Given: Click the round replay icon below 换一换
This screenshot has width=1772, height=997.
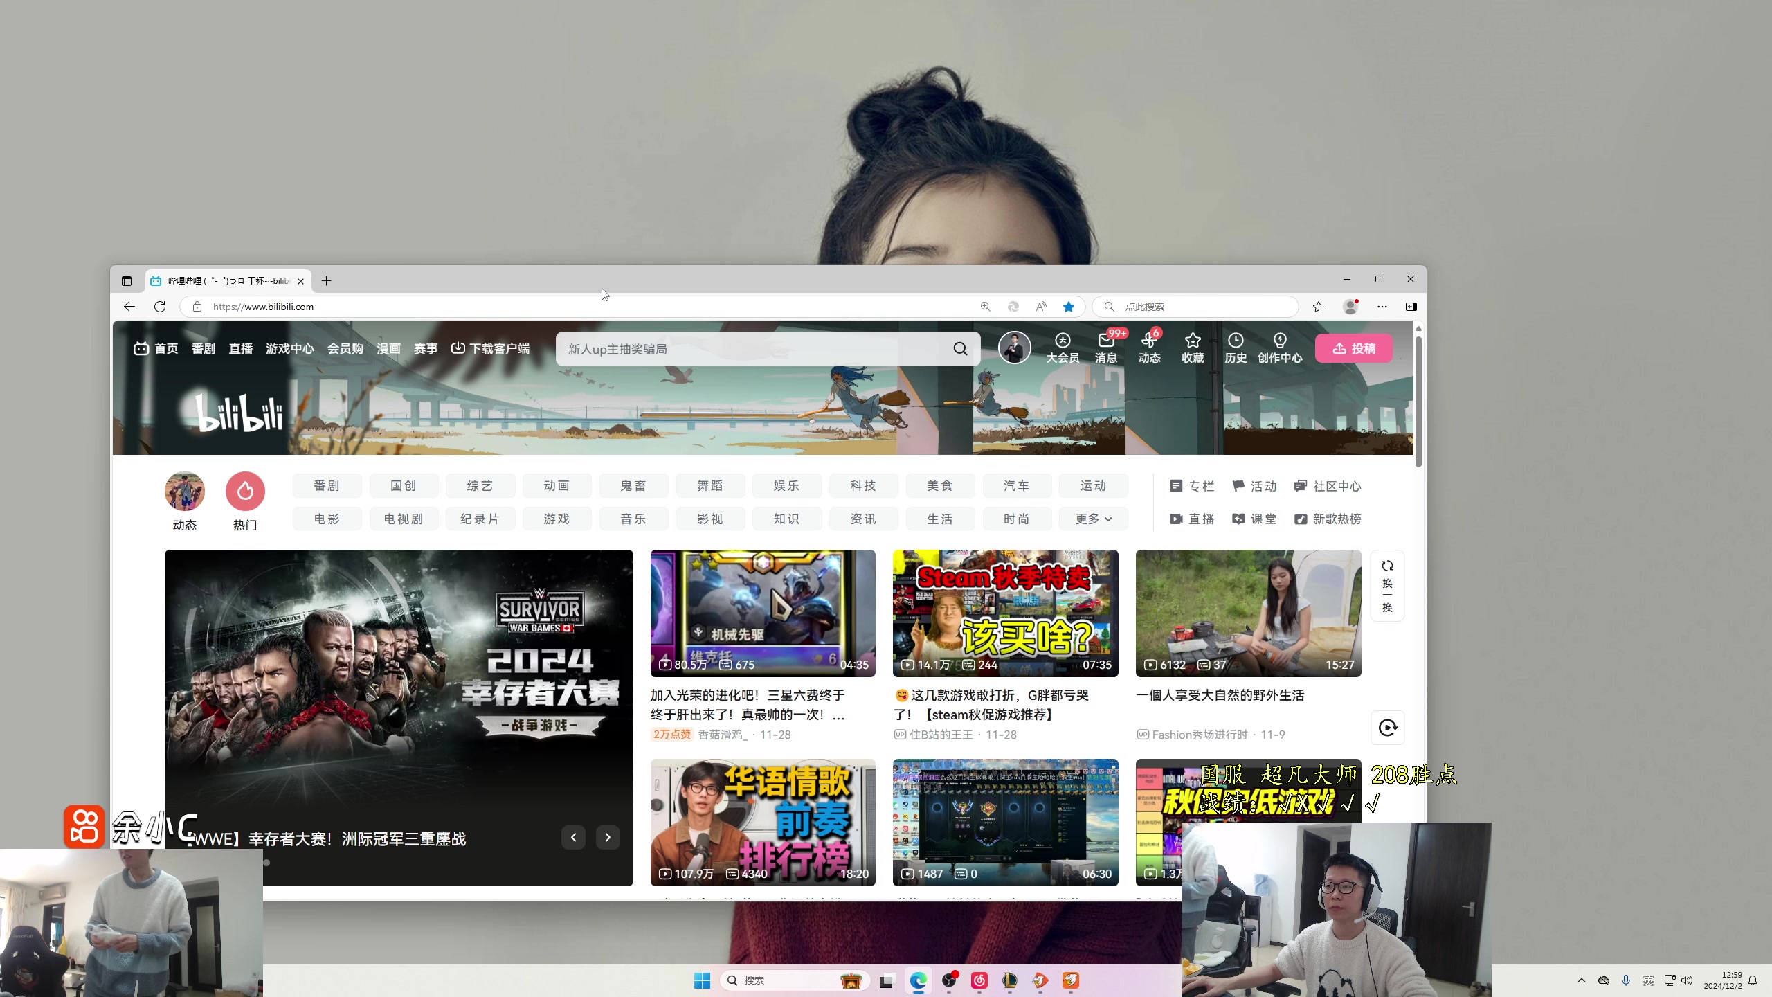Looking at the screenshot, I should tap(1387, 728).
